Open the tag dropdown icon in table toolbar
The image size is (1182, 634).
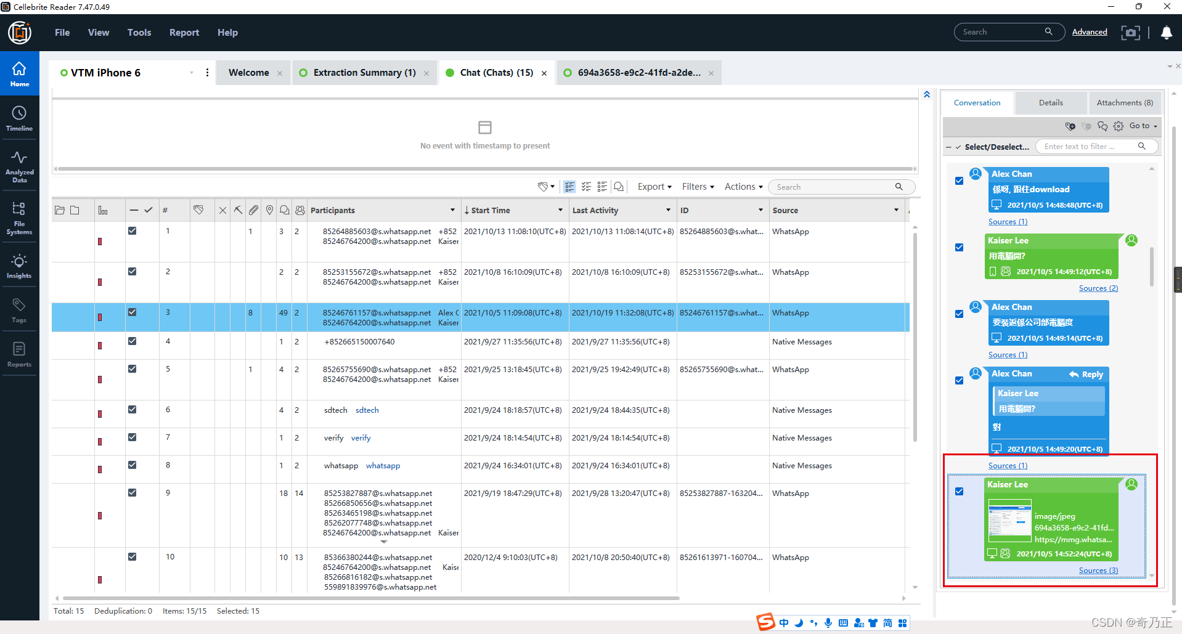pos(546,187)
